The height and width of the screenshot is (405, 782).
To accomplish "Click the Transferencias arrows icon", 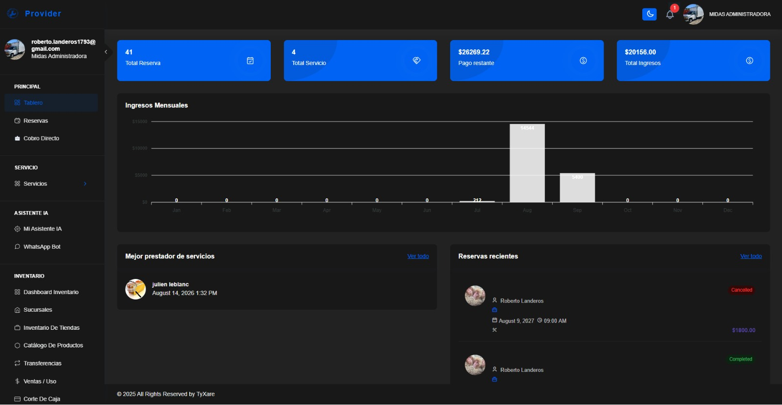I will coord(17,363).
